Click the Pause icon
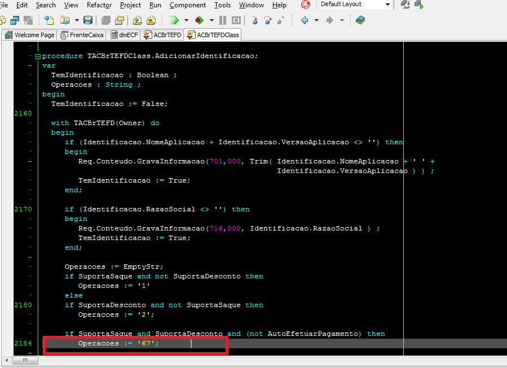Image resolution: width=507 pixels, height=368 pixels. point(222,20)
